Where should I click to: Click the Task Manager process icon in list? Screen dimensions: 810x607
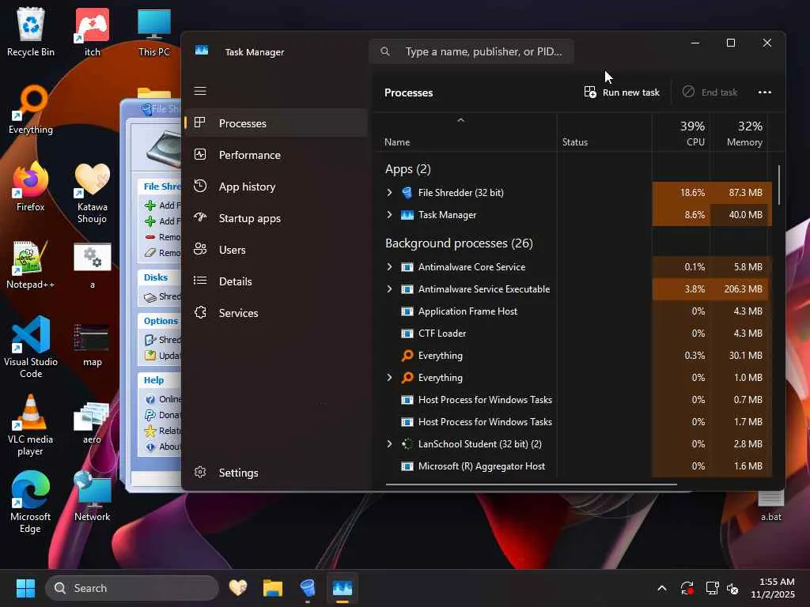(407, 215)
